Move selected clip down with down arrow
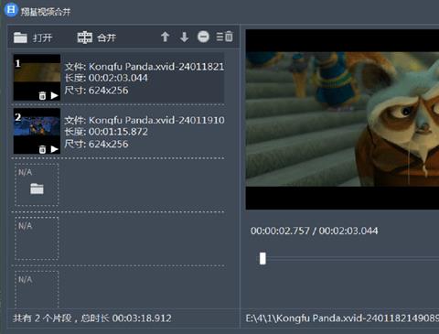 [184, 37]
